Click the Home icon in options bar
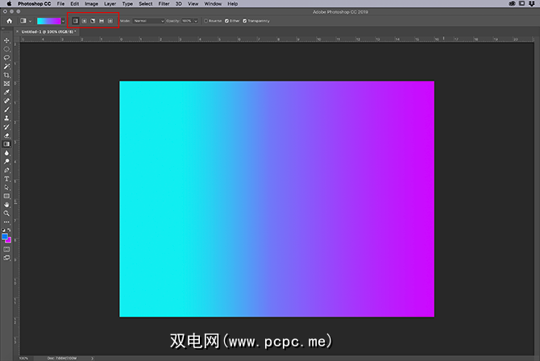 (7, 20)
